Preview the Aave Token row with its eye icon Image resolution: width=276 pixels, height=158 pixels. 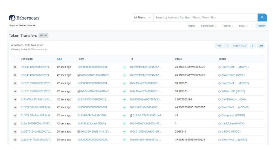click(x=15, y=75)
